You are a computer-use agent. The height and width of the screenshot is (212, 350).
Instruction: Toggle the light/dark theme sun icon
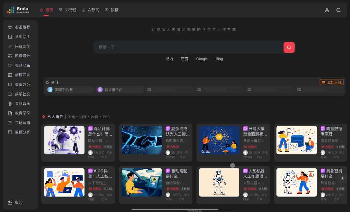[x=343, y=178]
